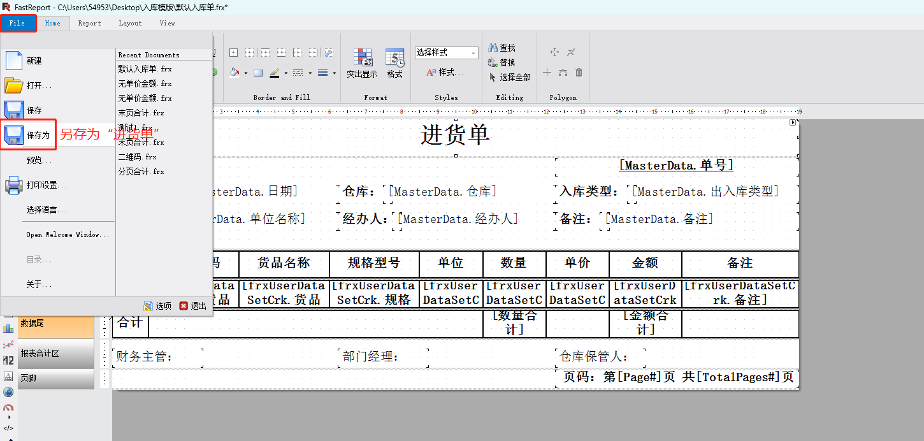Click 替换 replace button
Viewport: 924px width, 441px height.
502,62
